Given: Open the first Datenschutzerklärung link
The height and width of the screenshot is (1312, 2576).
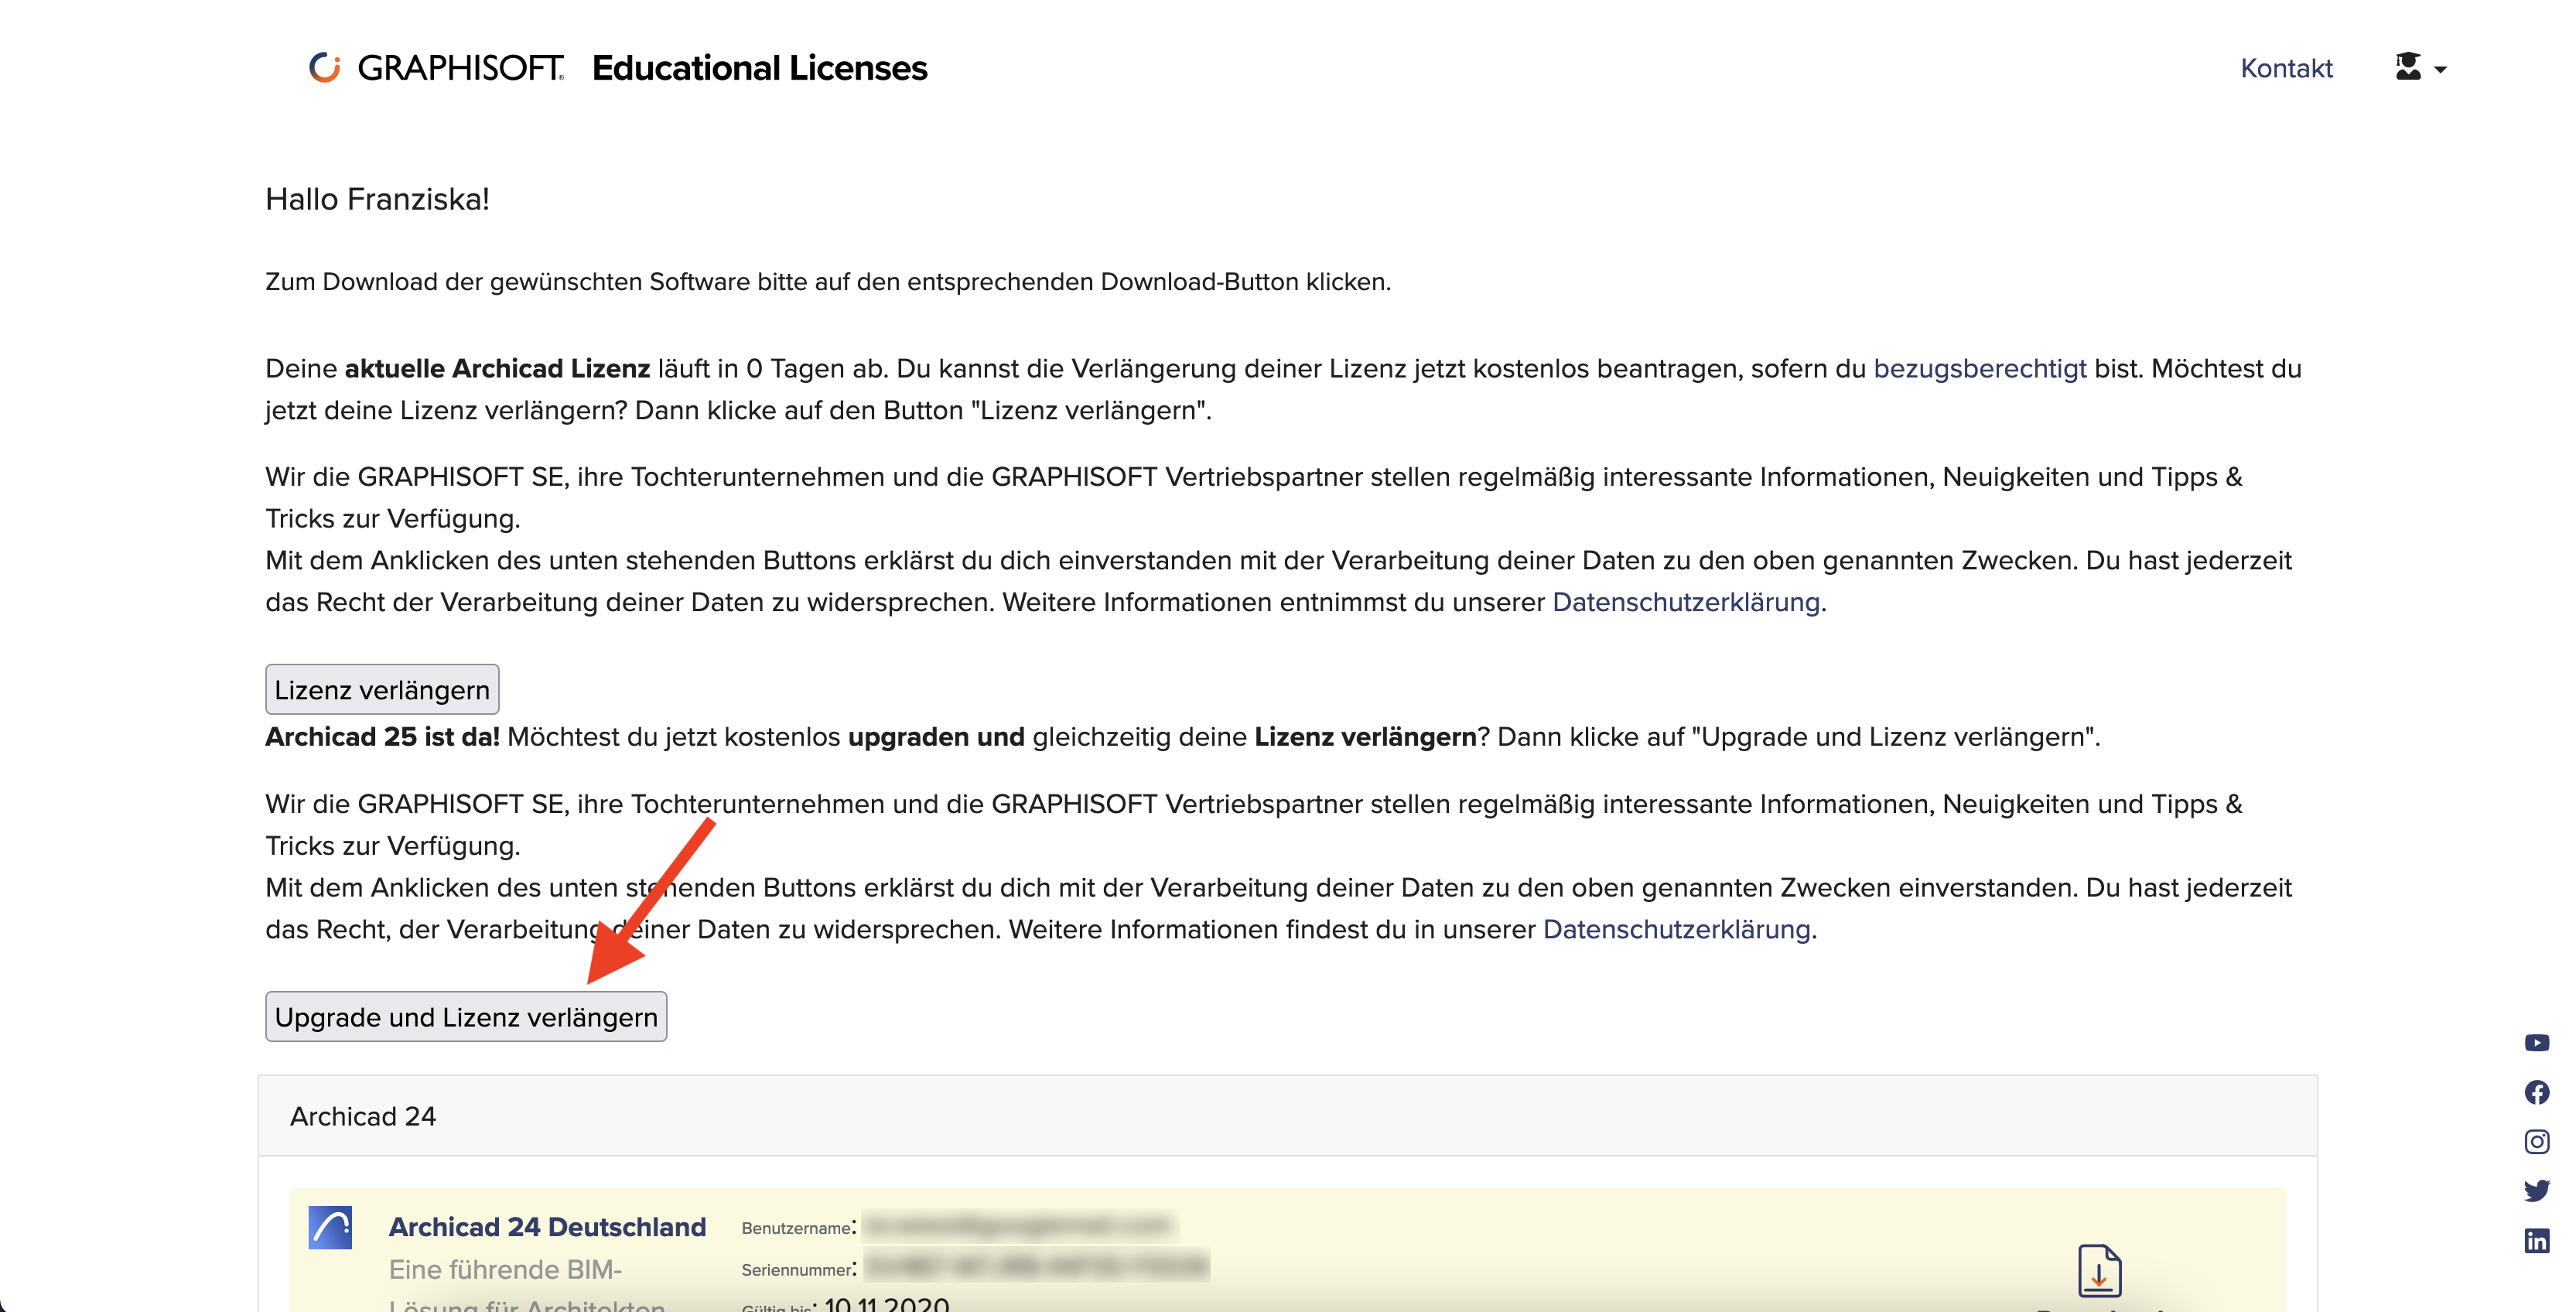Looking at the screenshot, I should (x=1686, y=602).
